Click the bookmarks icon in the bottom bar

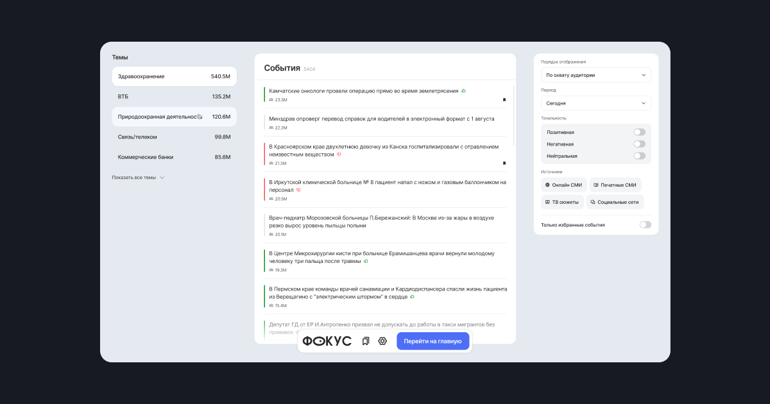pyautogui.click(x=365, y=341)
